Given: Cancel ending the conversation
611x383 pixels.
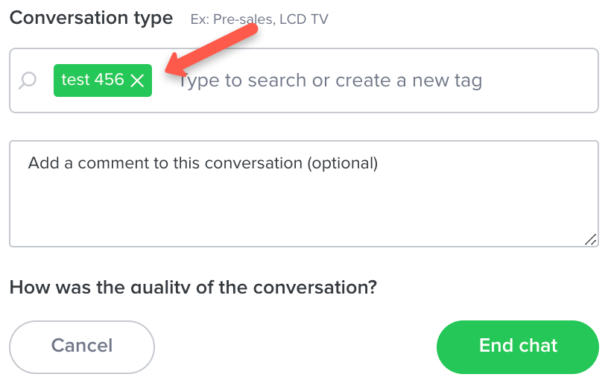Looking at the screenshot, I should [82, 346].
